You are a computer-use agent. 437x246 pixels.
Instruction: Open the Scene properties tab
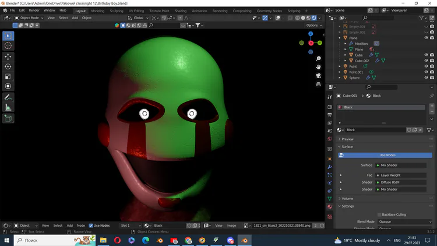(x=330, y=131)
